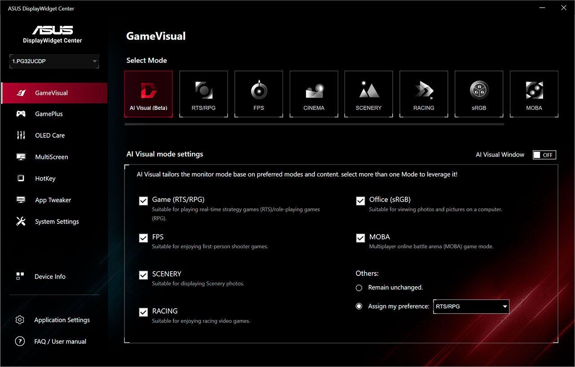Click the OLED Care sliders icon

[x=21, y=135]
